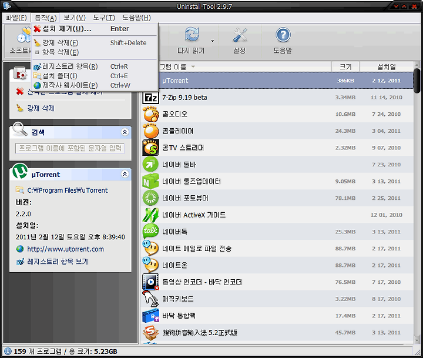Select the 매직키보드 program icon
This screenshot has width=423, height=358.
pos(150,299)
